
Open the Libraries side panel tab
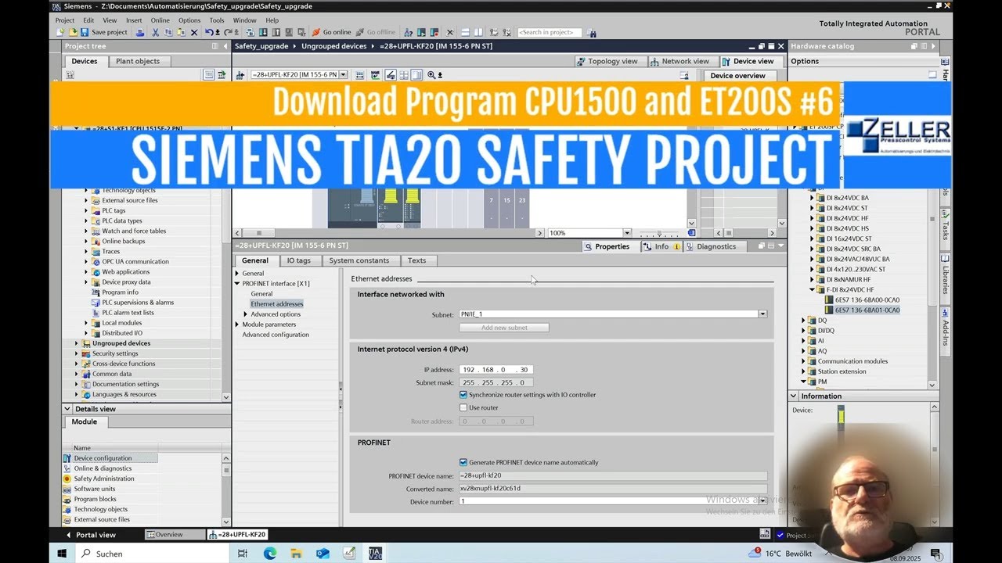946,280
